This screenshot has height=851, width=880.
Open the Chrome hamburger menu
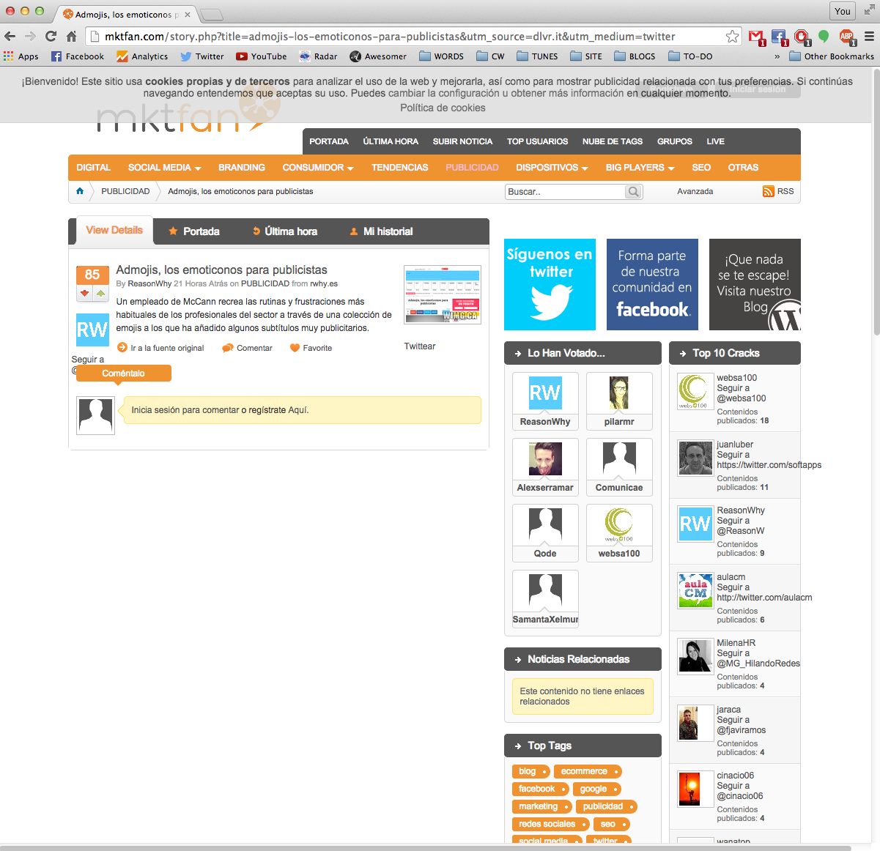coord(869,37)
